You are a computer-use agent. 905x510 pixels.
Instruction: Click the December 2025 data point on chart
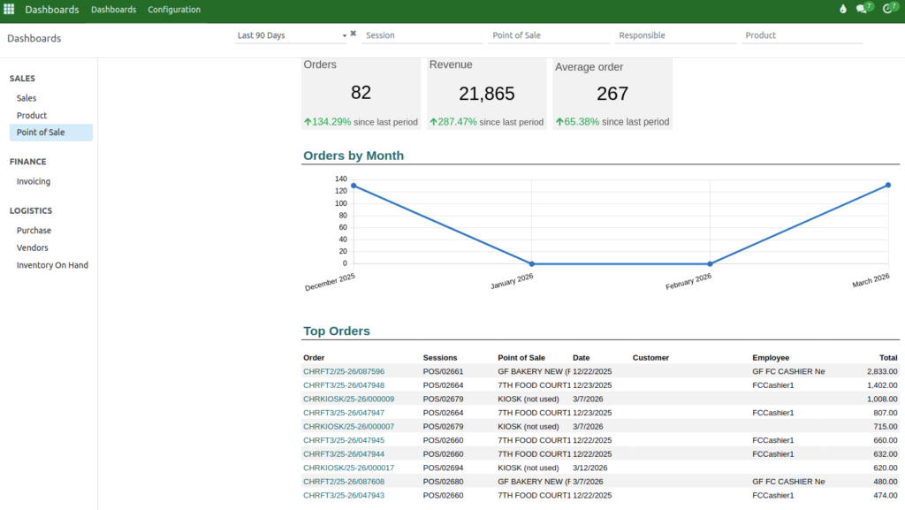tap(354, 186)
